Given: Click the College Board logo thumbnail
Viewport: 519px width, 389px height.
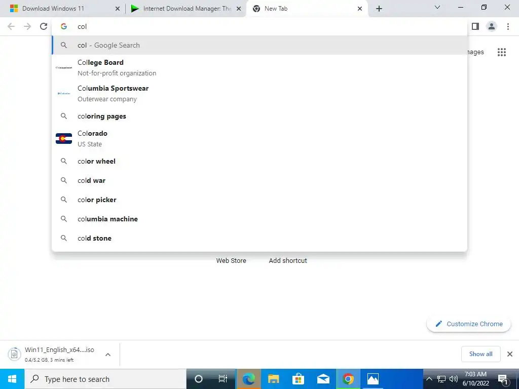Looking at the screenshot, I should 64,67.
